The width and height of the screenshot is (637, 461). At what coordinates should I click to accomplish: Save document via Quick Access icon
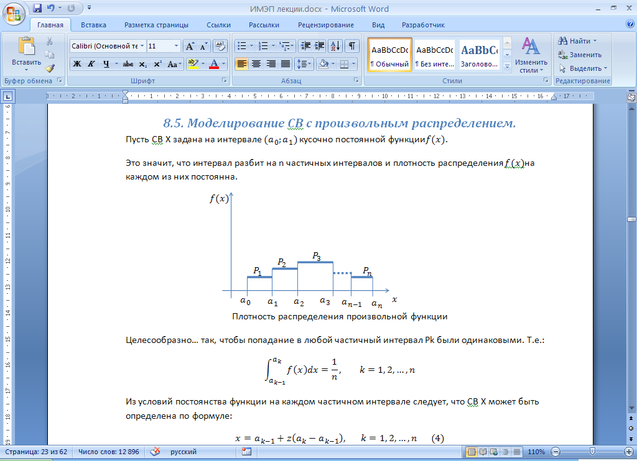[x=37, y=7]
